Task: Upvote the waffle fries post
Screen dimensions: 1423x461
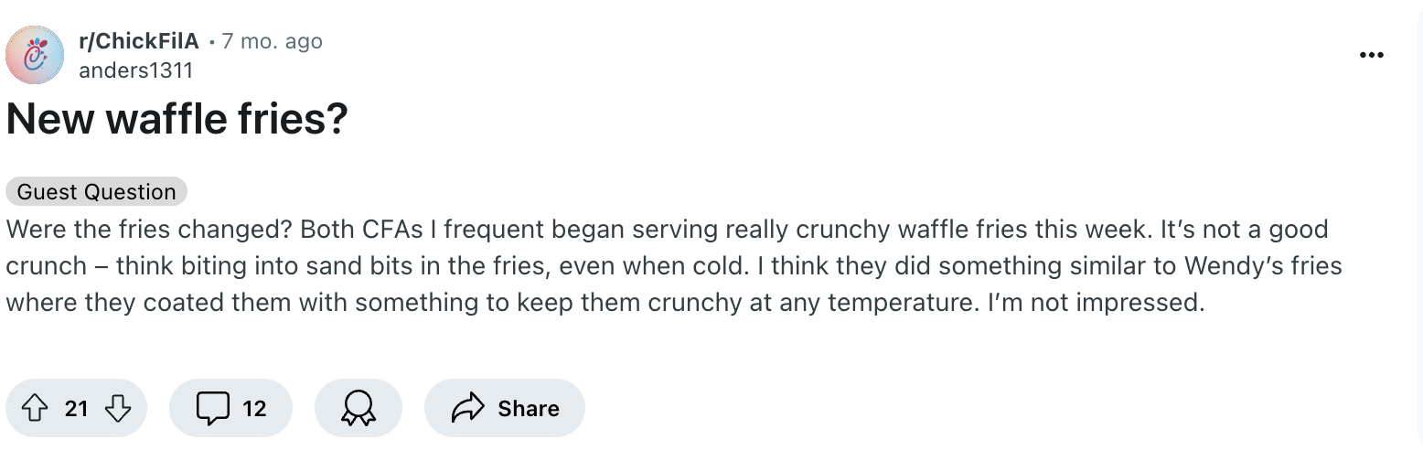Action: click(x=35, y=408)
